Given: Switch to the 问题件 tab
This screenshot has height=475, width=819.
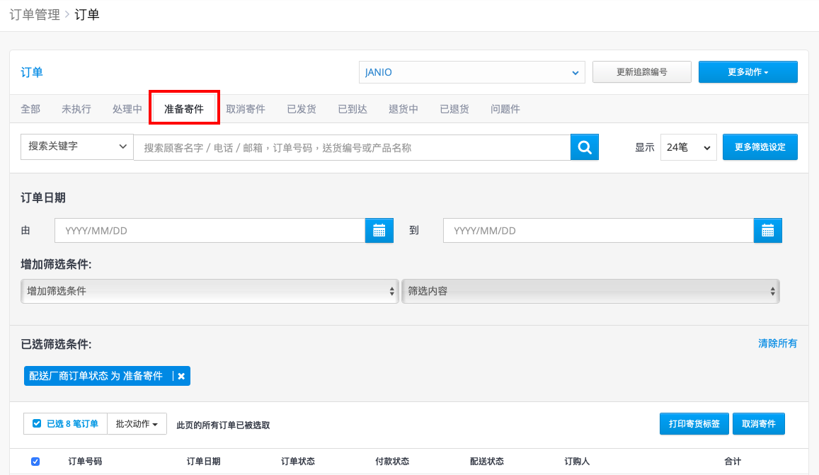Looking at the screenshot, I should (x=505, y=109).
